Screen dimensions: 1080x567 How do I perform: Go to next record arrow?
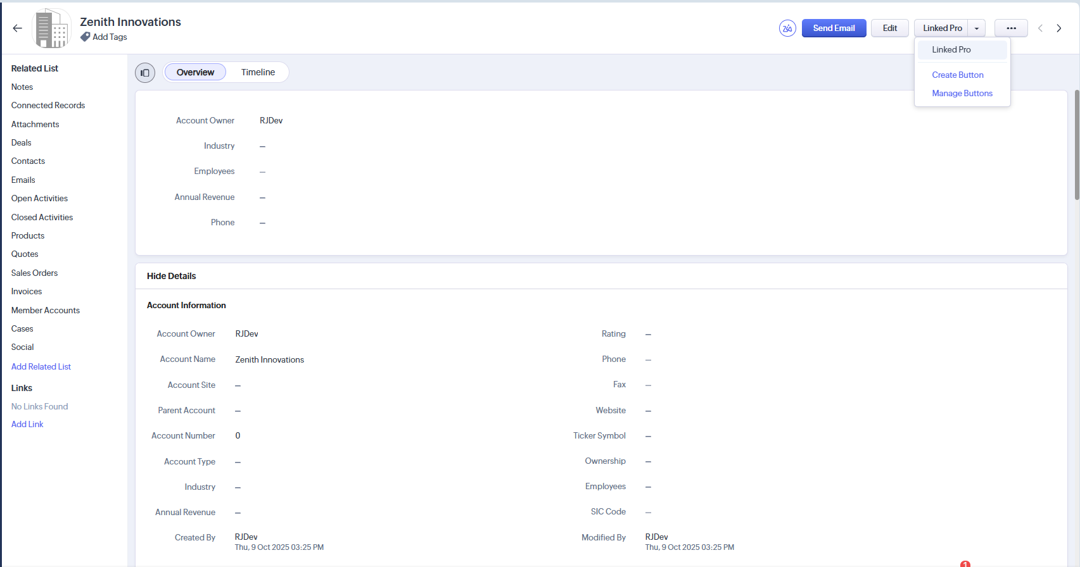click(1059, 28)
